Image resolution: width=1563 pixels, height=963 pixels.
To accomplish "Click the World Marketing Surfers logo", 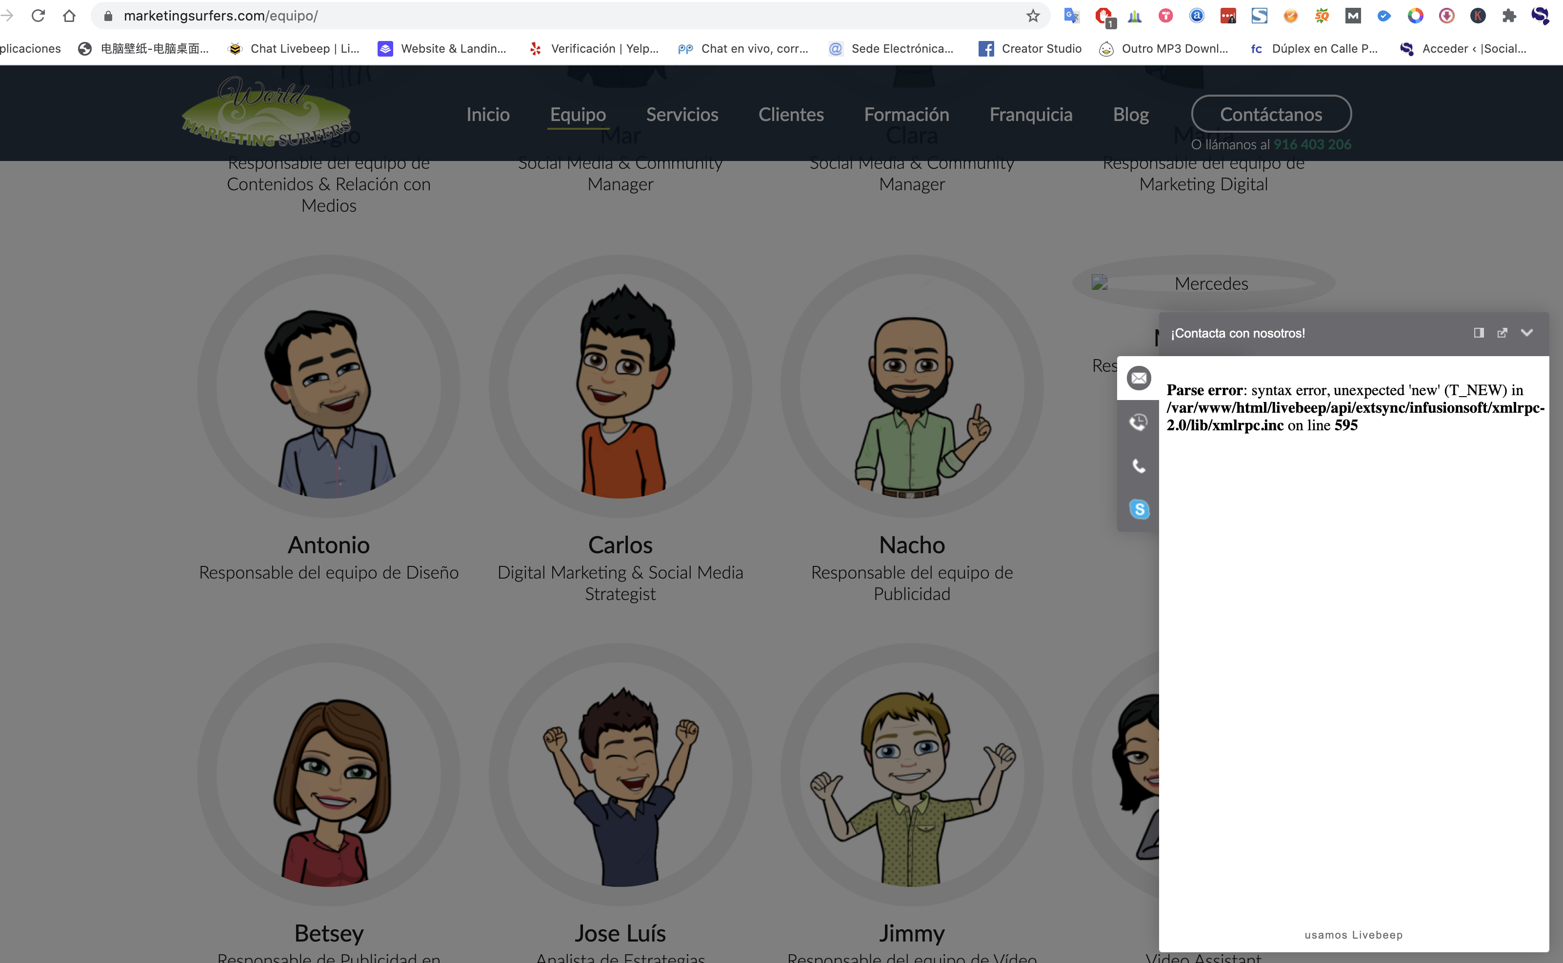I will (267, 112).
